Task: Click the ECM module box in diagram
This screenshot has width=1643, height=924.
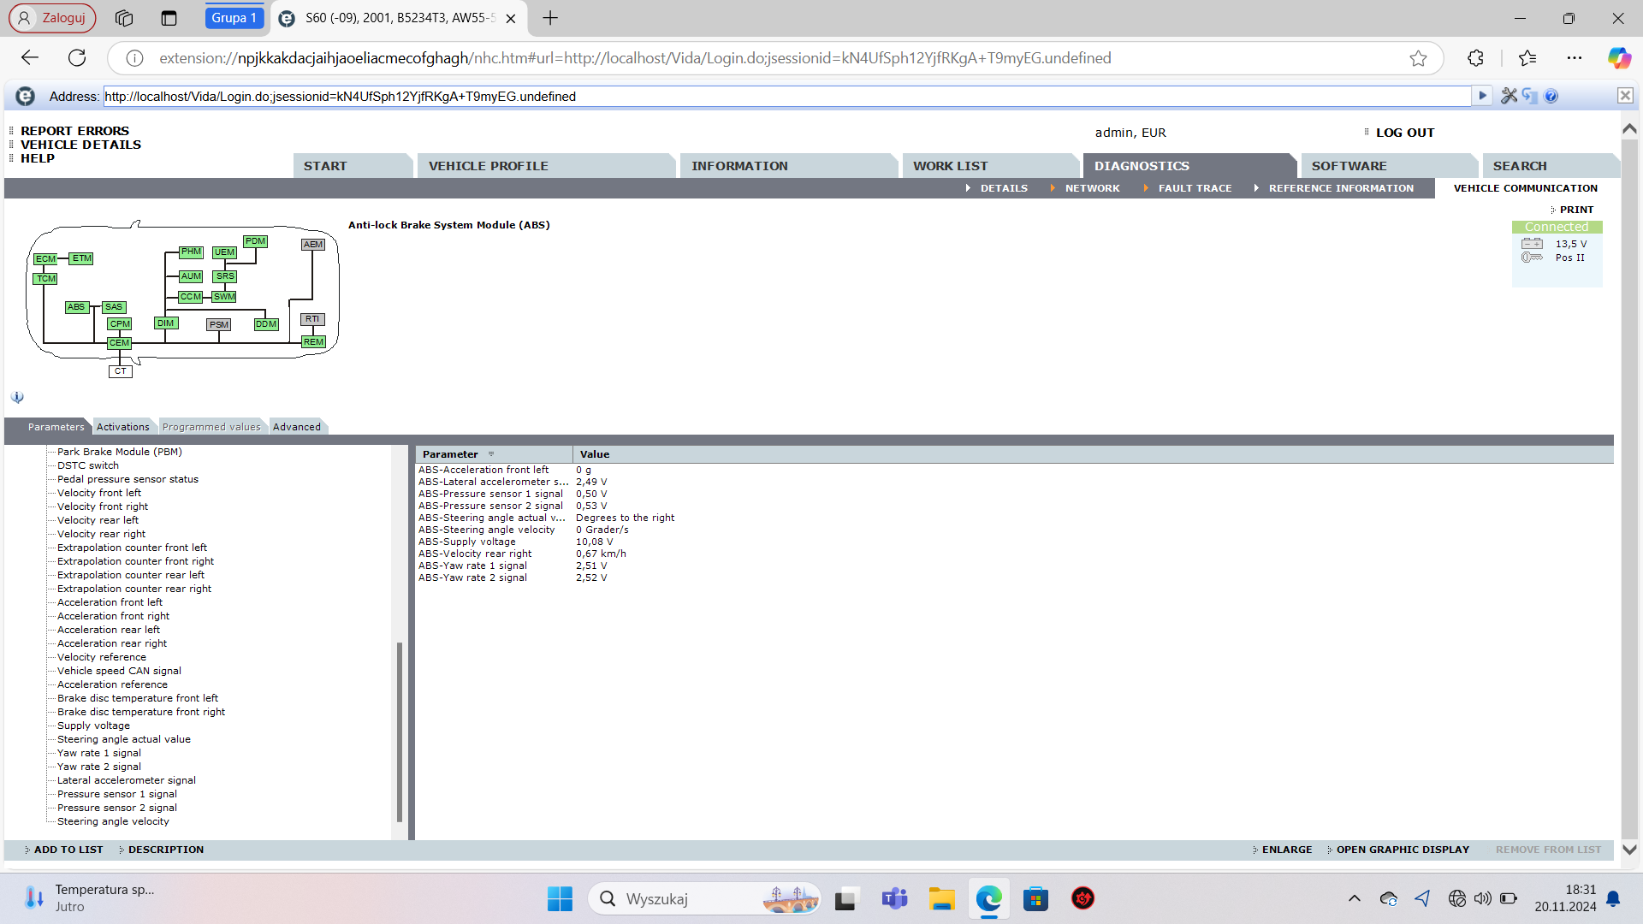Action: [x=45, y=259]
